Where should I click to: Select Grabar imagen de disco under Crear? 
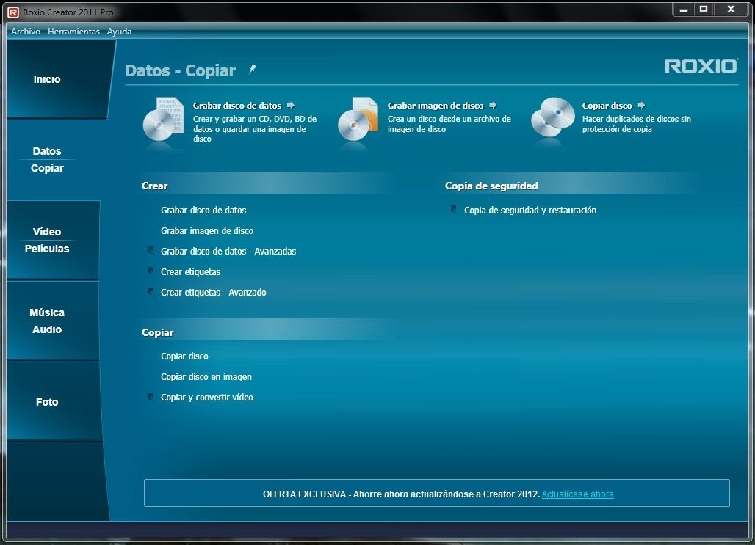coord(207,231)
